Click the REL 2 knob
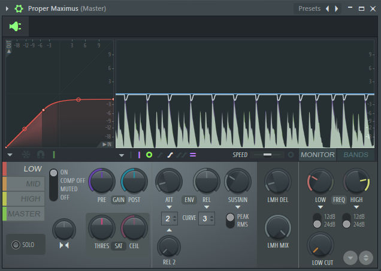Screen dimensions: 381x271 168,246
